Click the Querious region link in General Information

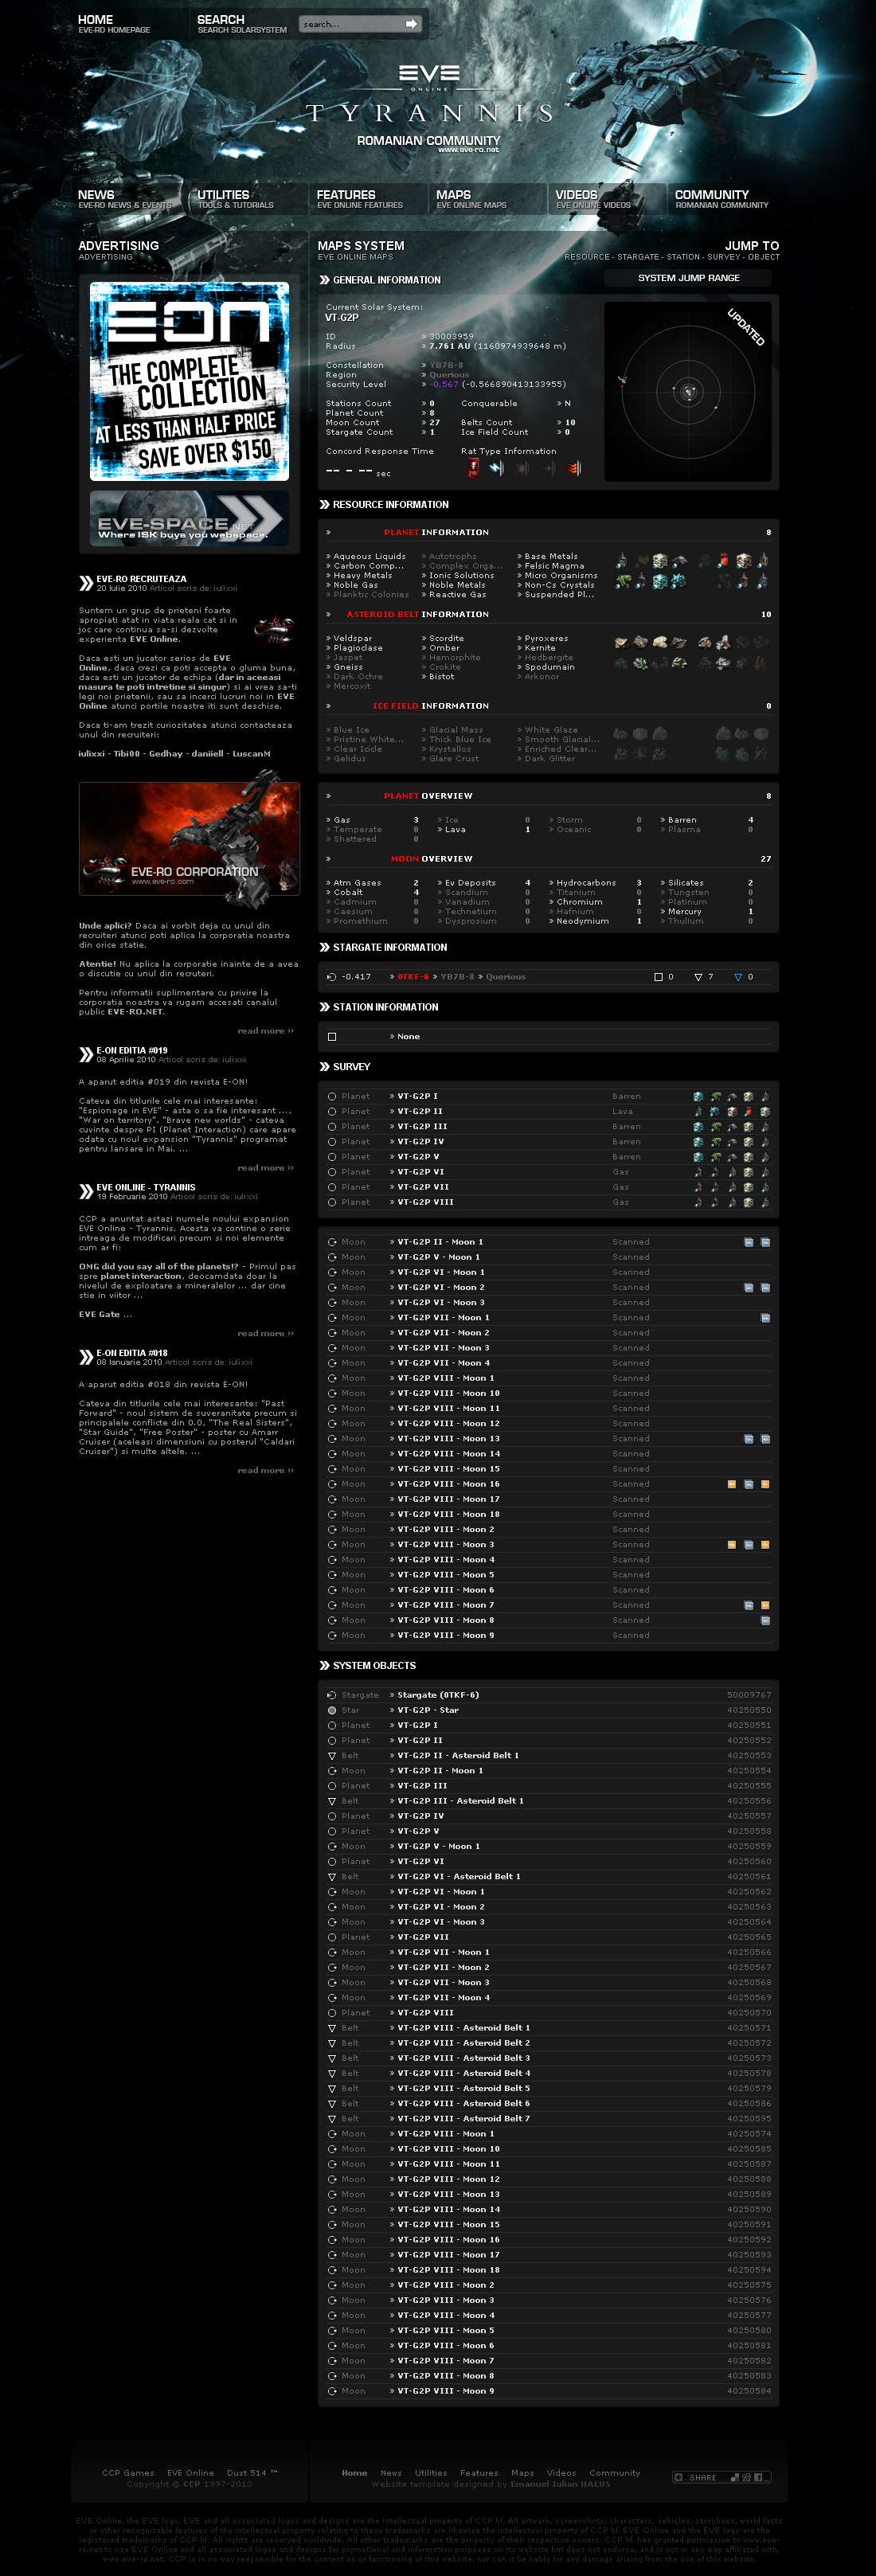pos(449,375)
